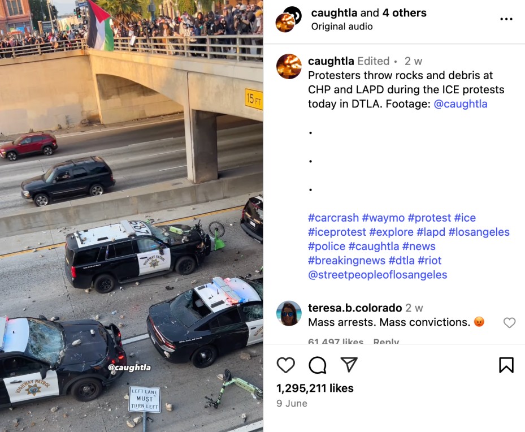Image resolution: width=525 pixels, height=432 pixels.
Task: Click caughtla avatar beside the caption
Action: point(289,66)
